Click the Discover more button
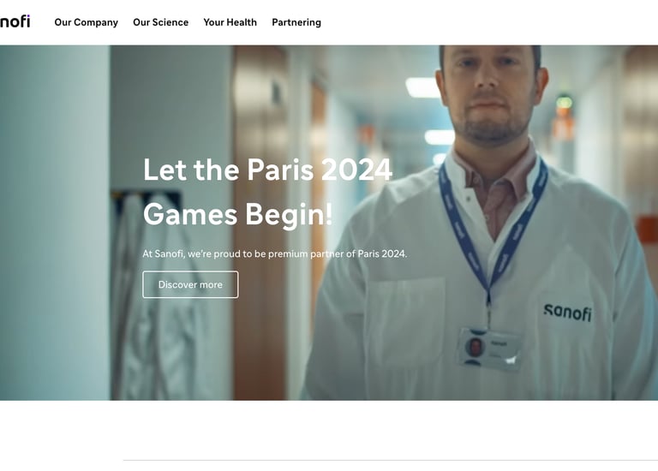This screenshot has width=658, height=471. 190,284
